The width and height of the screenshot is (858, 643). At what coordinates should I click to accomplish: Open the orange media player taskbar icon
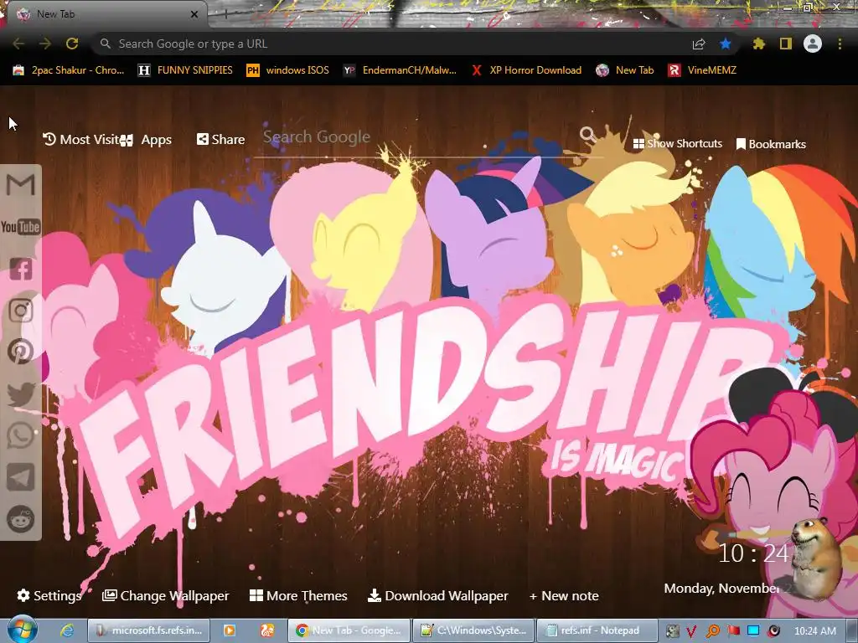click(x=230, y=630)
